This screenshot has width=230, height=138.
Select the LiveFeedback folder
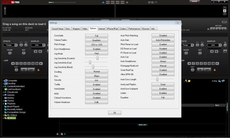coord(13,89)
